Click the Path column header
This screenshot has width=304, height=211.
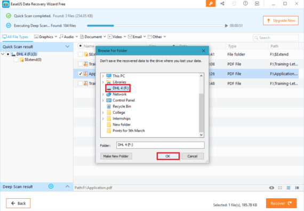274,46
